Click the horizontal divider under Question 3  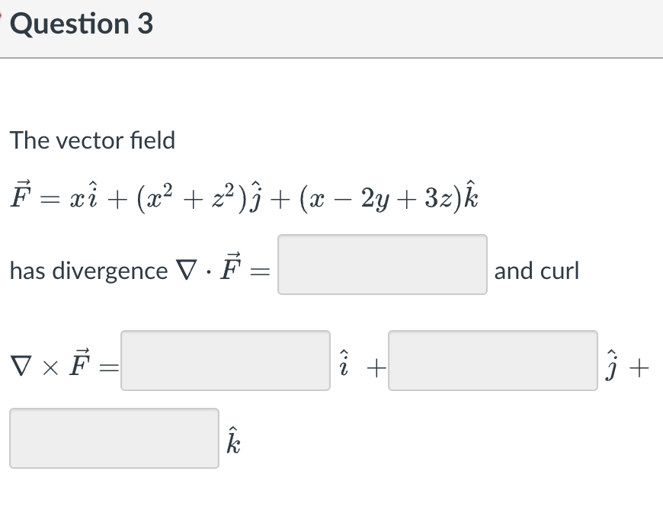[331, 57]
